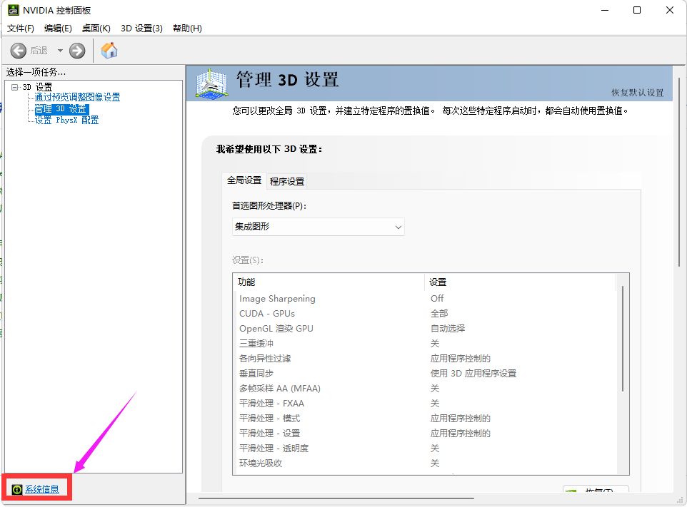Collapse the 3D 设置 tree node

point(16,86)
